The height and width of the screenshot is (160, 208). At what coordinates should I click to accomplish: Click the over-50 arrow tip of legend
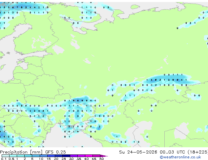point(104,156)
